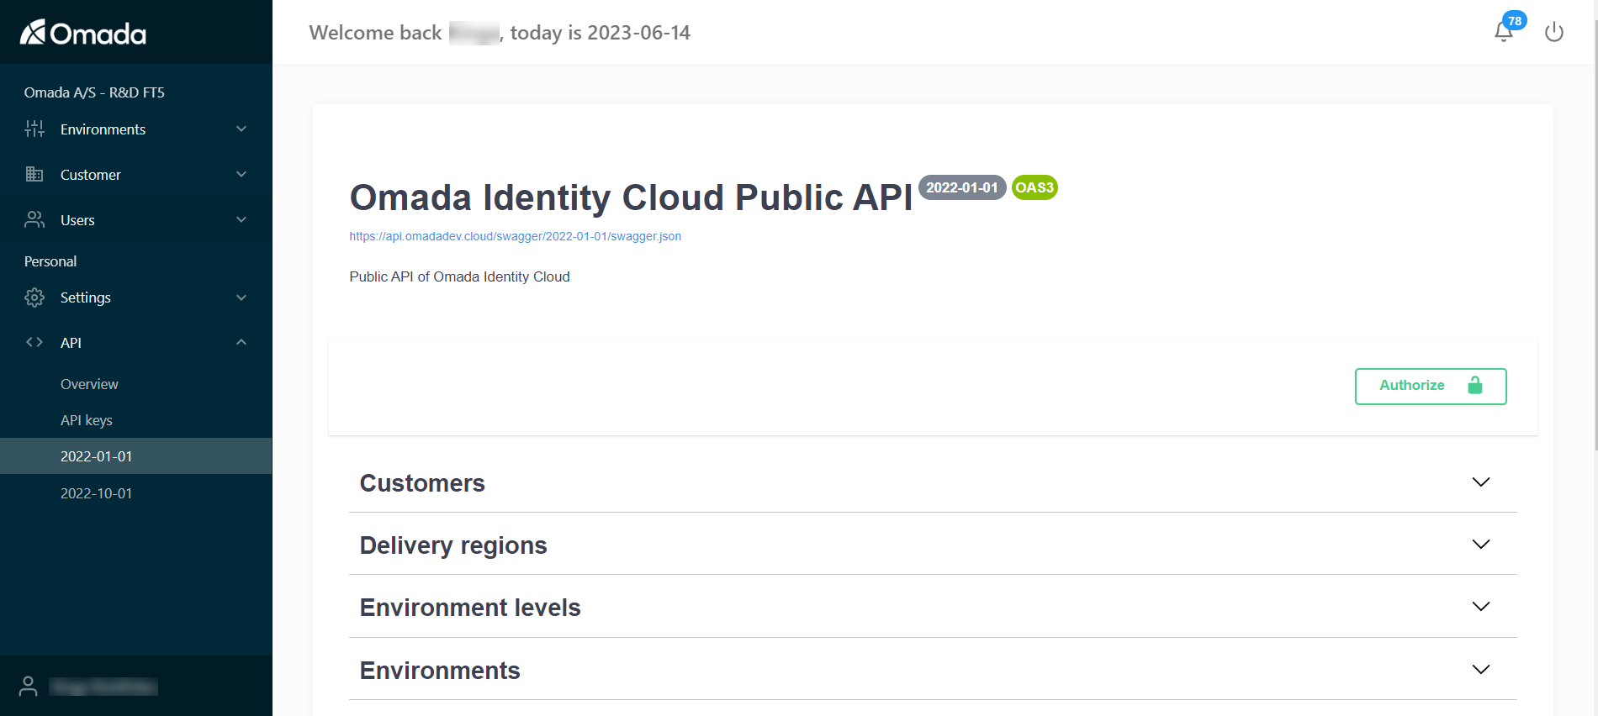Expand the Settings sidebar menu chevron

241,297
